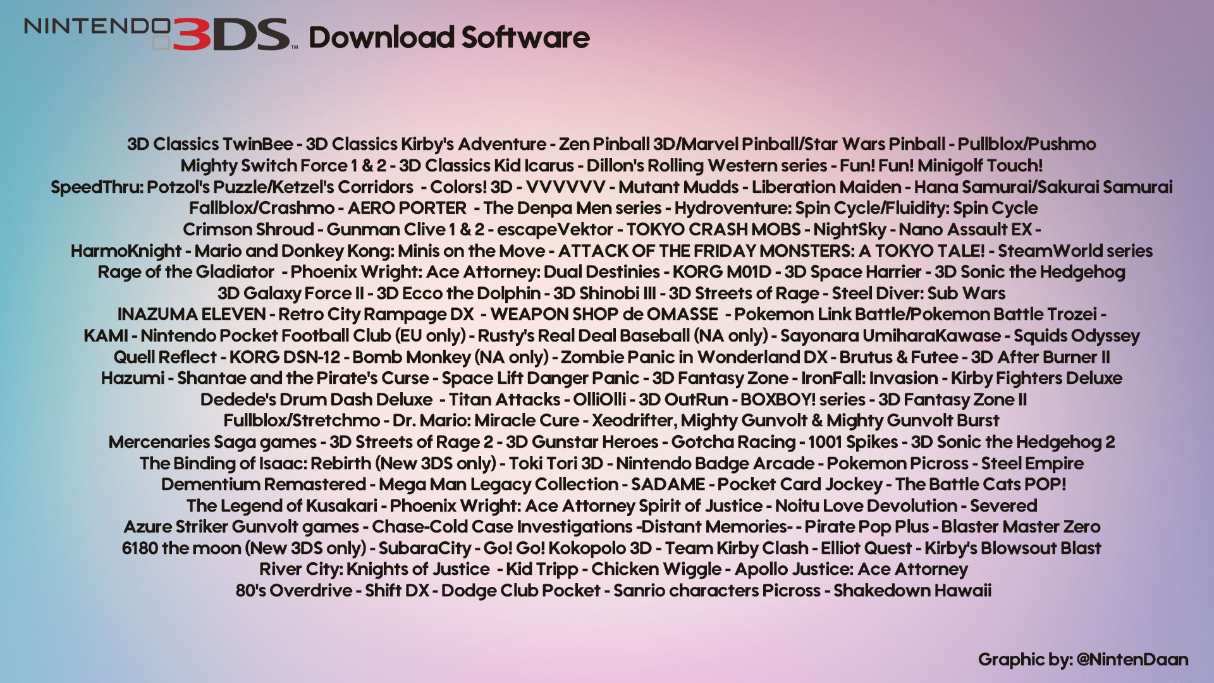The image size is (1214, 683).
Task: Click 'Dementium Remastered' entry
Action: pyautogui.click(x=263, y=484)
